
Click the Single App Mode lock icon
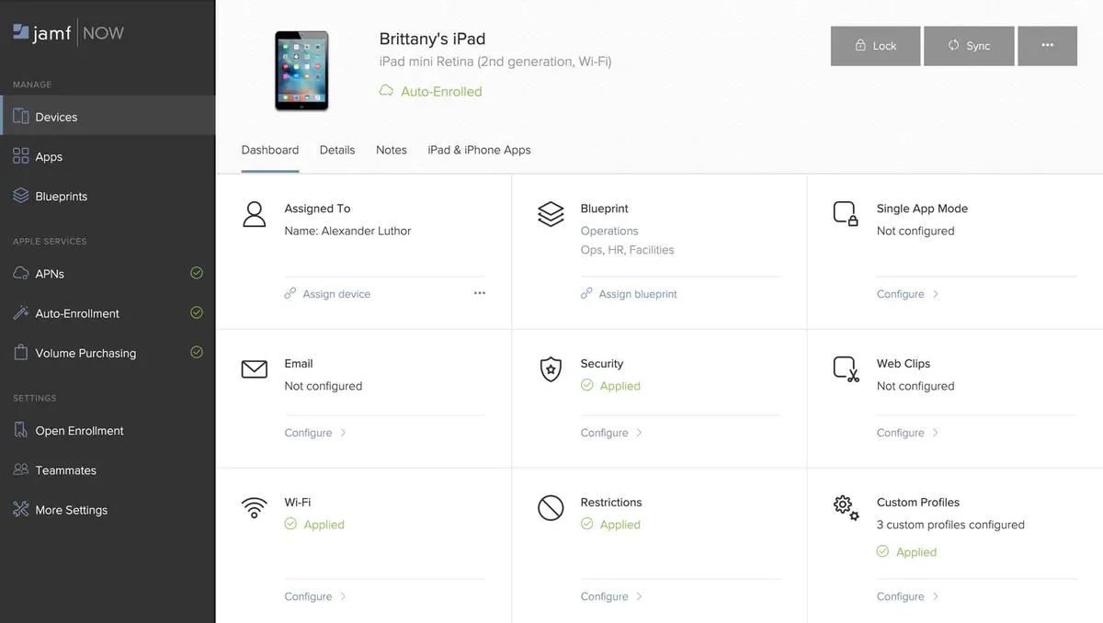846,214
